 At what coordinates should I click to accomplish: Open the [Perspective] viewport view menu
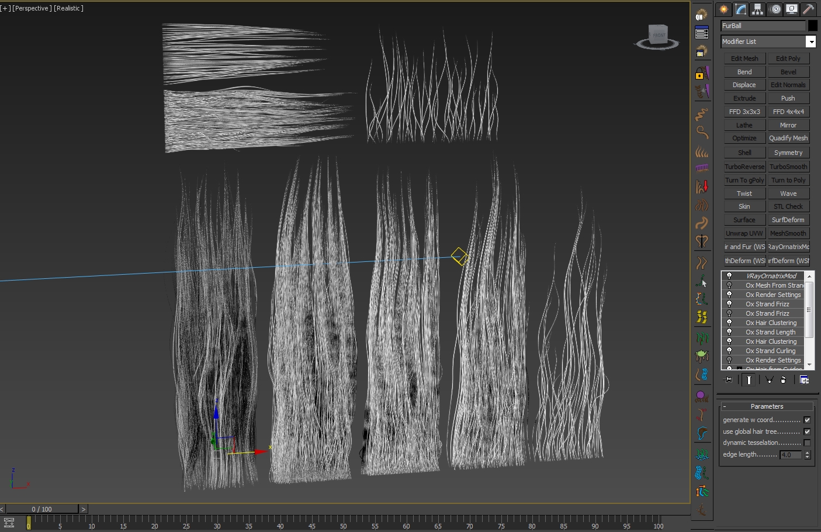pyautogui.click(x=32, y=8)
